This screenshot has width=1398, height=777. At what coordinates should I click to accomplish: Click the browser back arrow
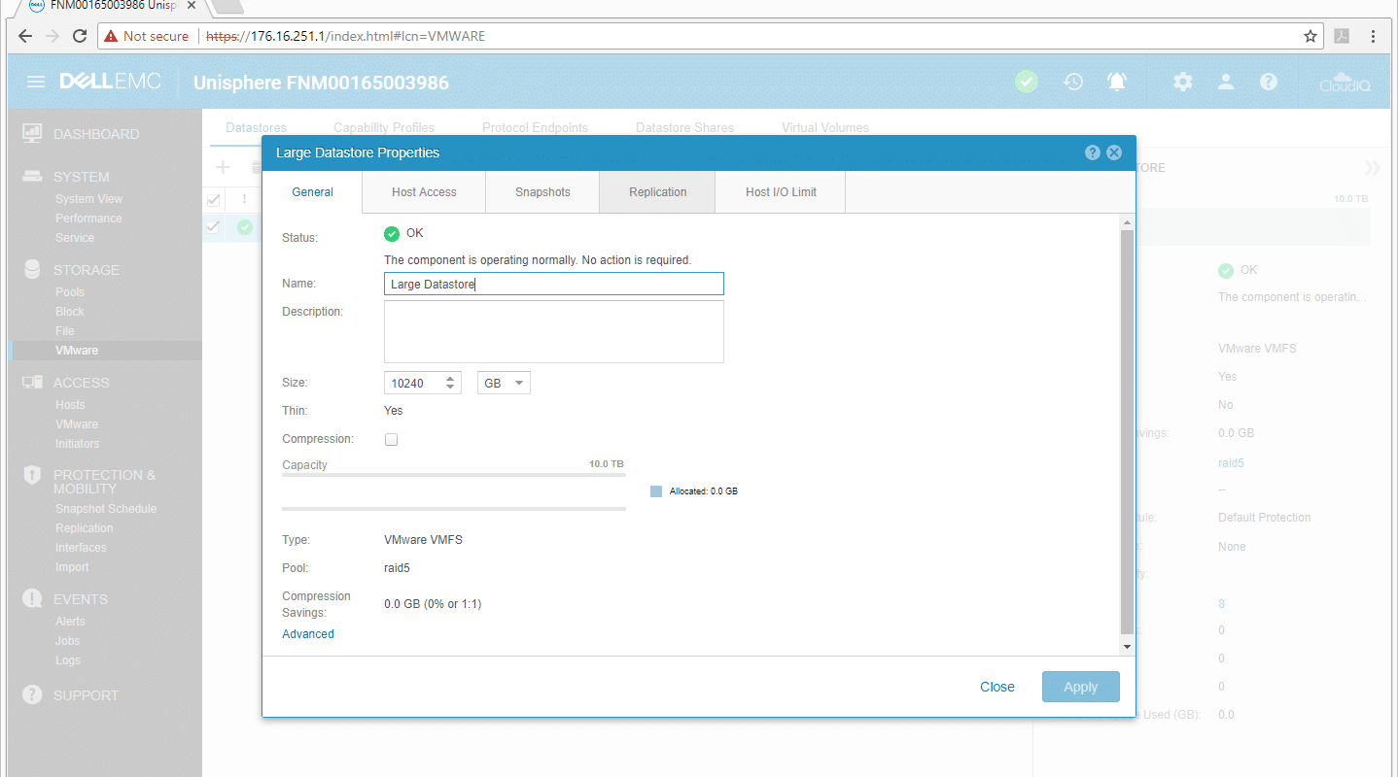pyautogui.click(x=25, y=36)
